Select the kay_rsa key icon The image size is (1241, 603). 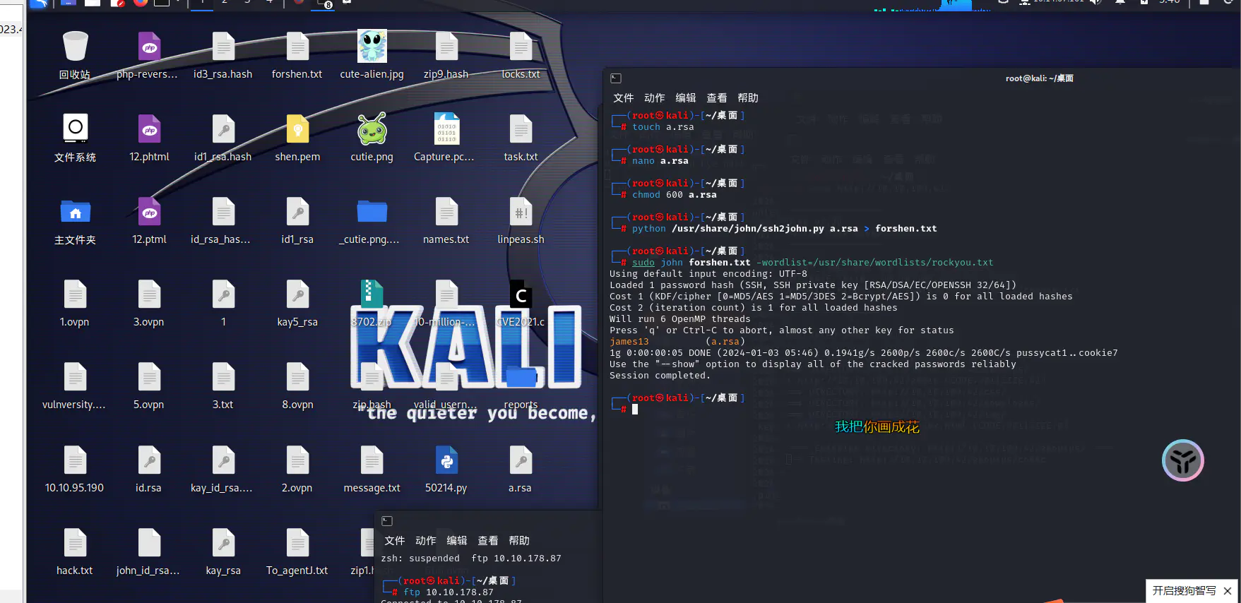(x=223, y=543)
